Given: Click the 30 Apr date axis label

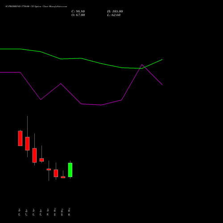Looking at the screenshot, I should (48, 212).
